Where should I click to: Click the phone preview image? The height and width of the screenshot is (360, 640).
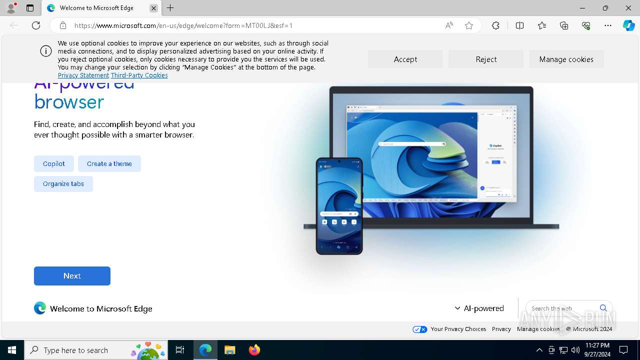click(x=339, y=206)
